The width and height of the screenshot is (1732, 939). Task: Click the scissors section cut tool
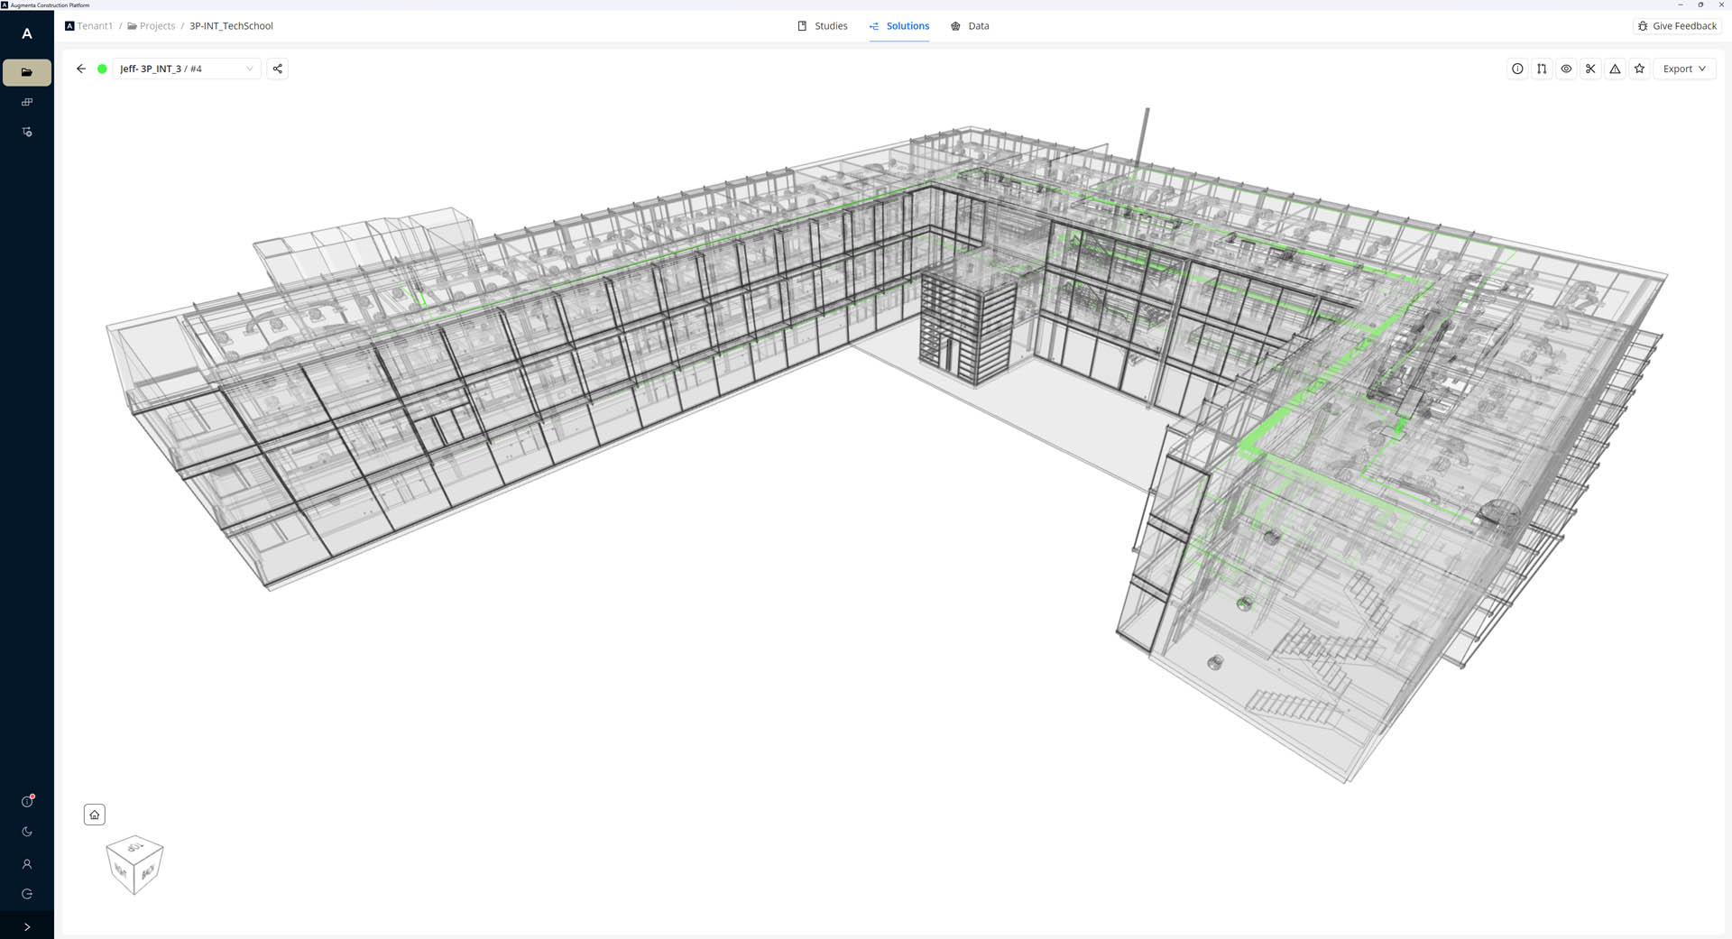pos(1590,69)
